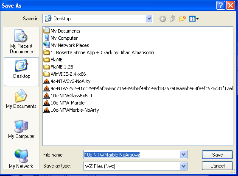Image resolution: width=238 pixels, height=176 pixels.
Task: Open My Recent Documents in places bar
Action: 21,41
